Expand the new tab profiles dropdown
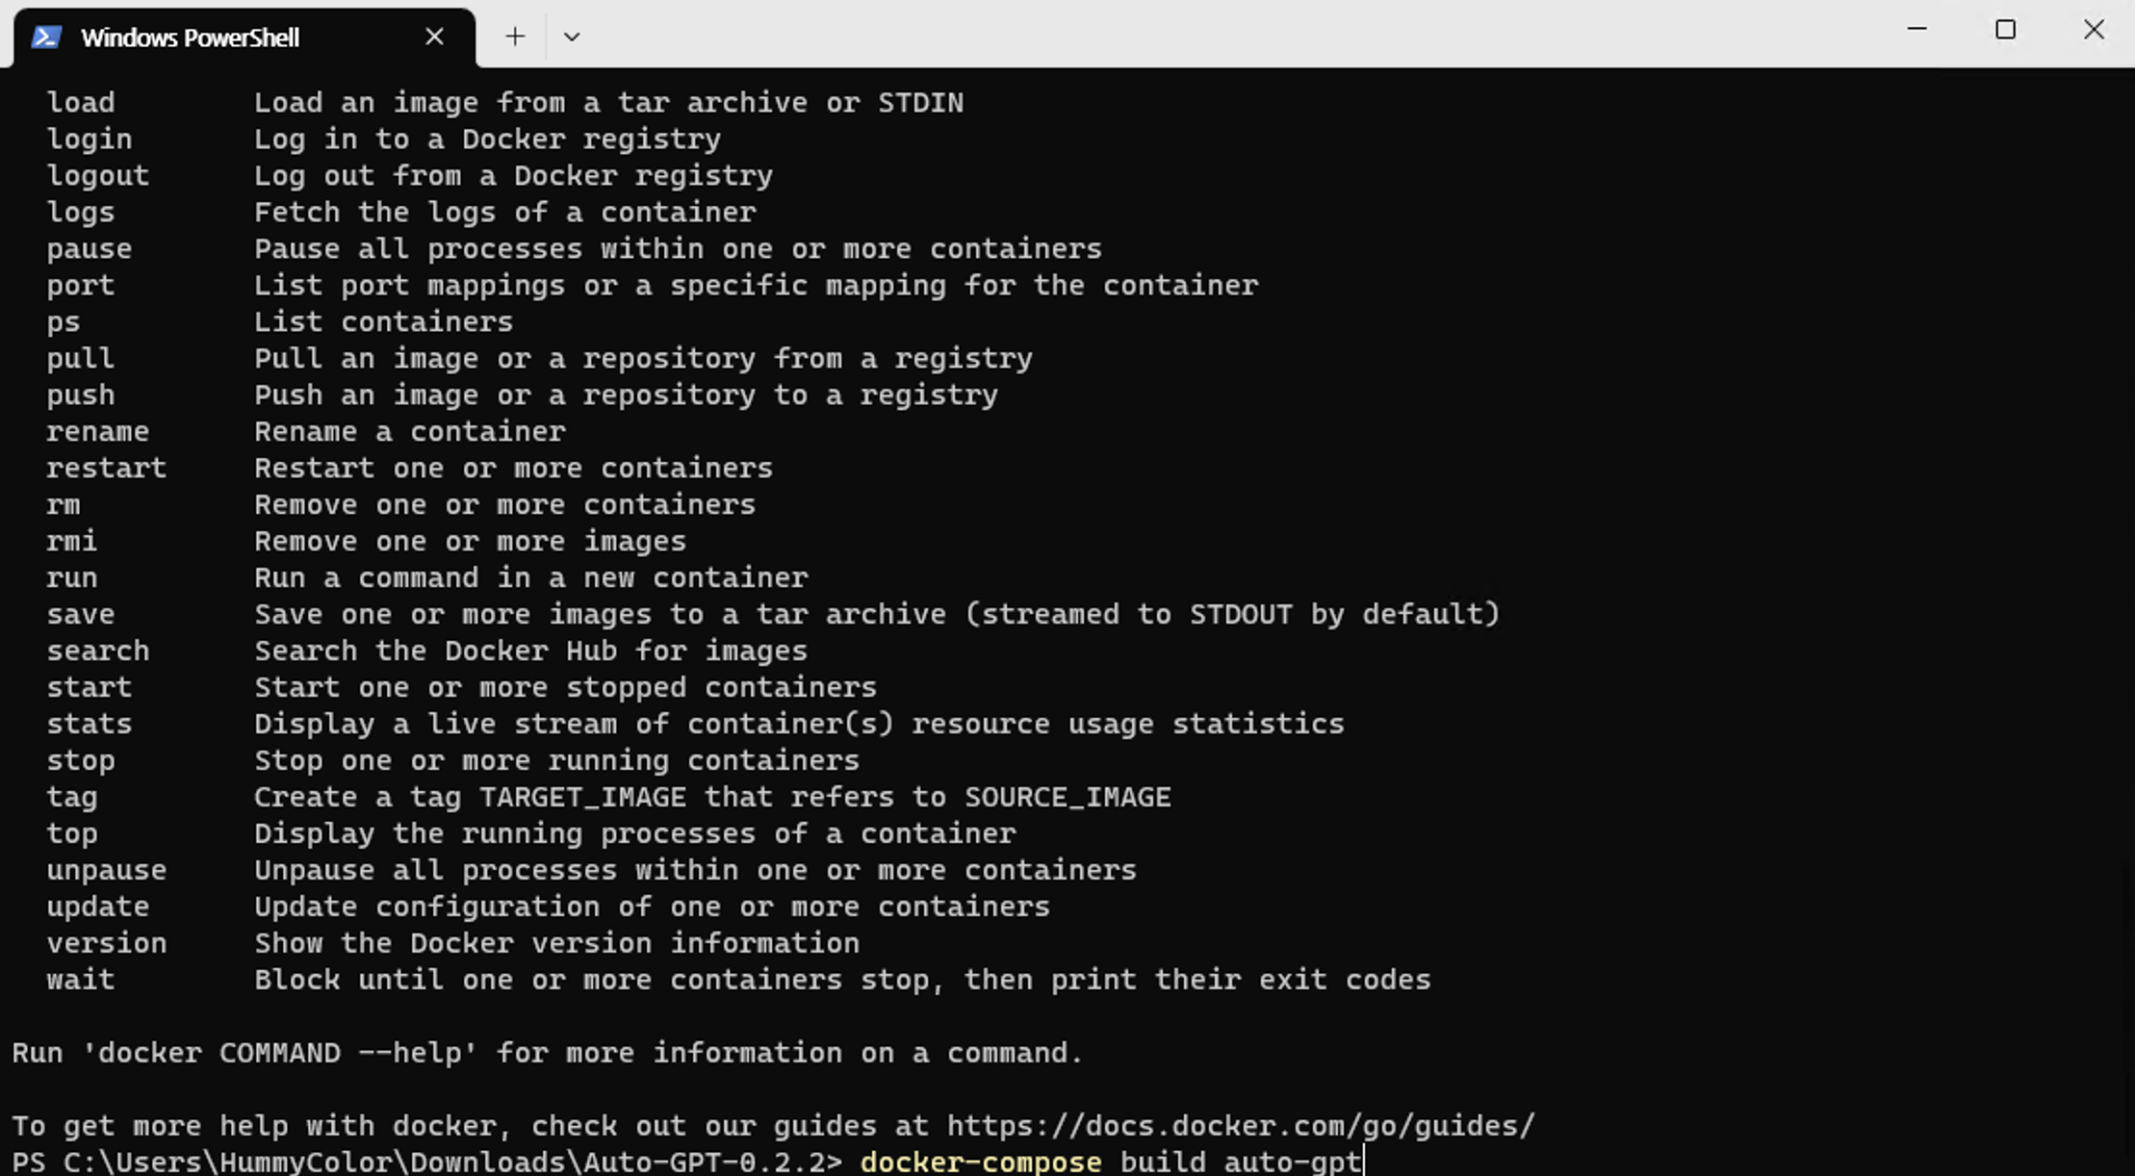 [x=571, y=37]
